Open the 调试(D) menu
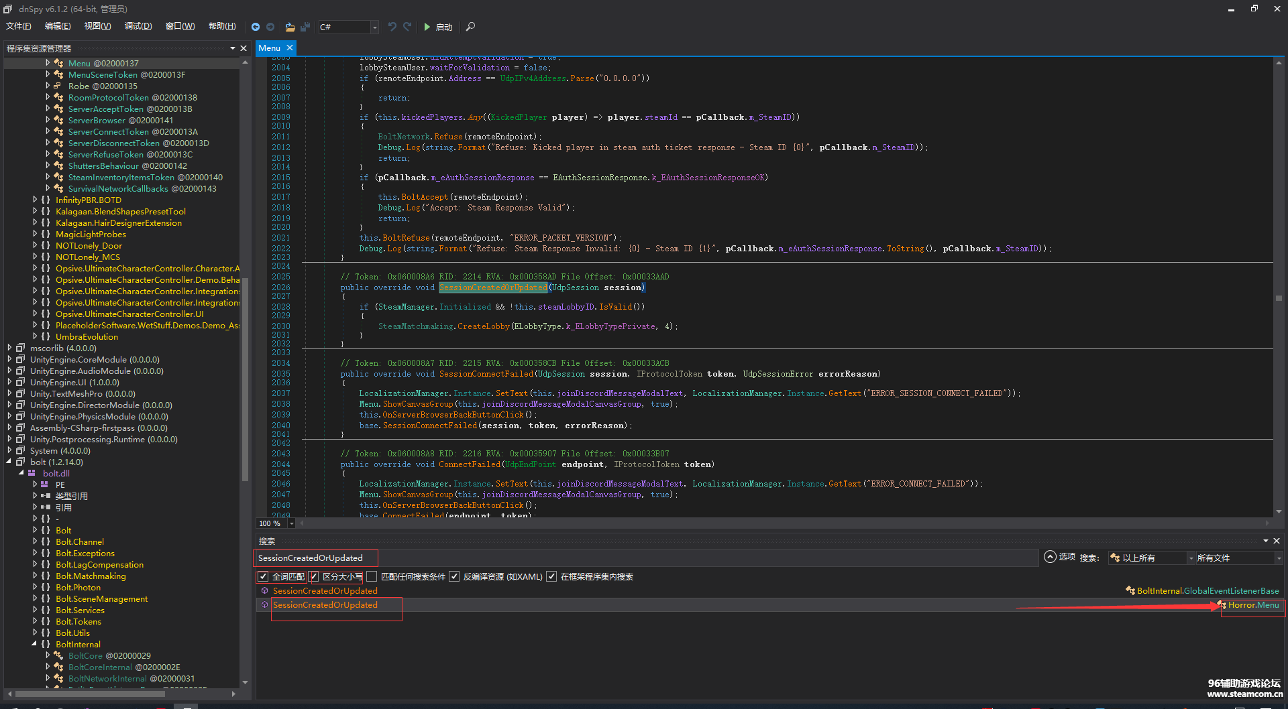Viewport: 1288px width, 709px height. 138,26
